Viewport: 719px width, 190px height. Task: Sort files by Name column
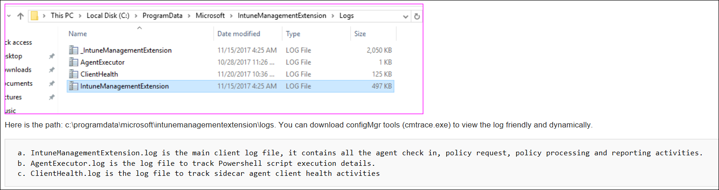78,34
